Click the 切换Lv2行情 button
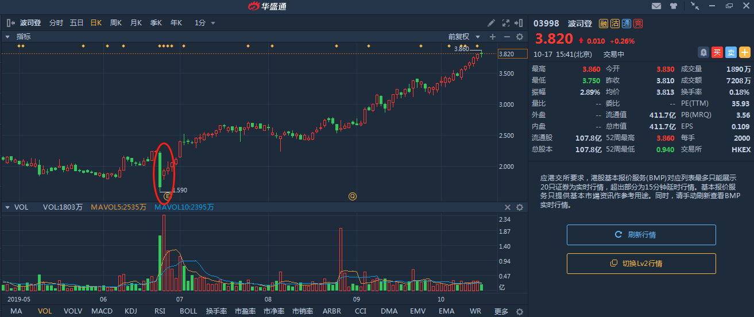The width and height of the screenshot is (754, 317). (x=641, y=264)
